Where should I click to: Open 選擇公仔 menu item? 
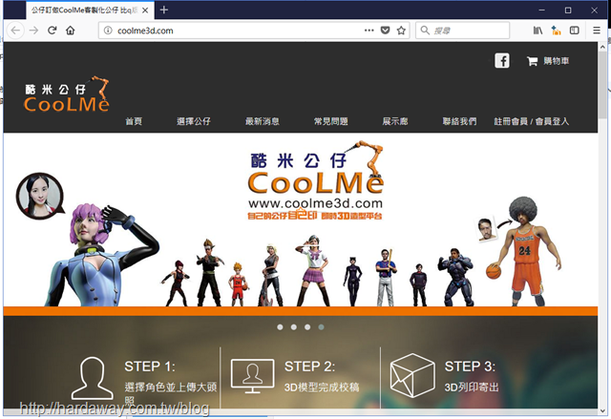click(x=193, y=121)
